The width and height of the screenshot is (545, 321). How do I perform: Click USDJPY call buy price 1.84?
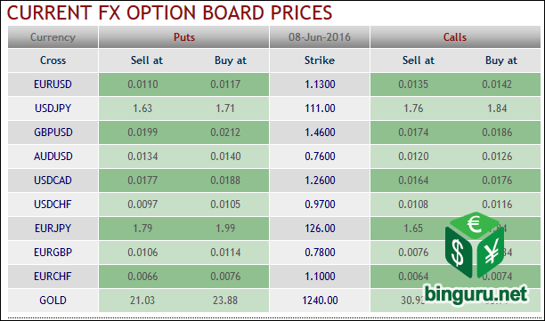tap(497, 108)
